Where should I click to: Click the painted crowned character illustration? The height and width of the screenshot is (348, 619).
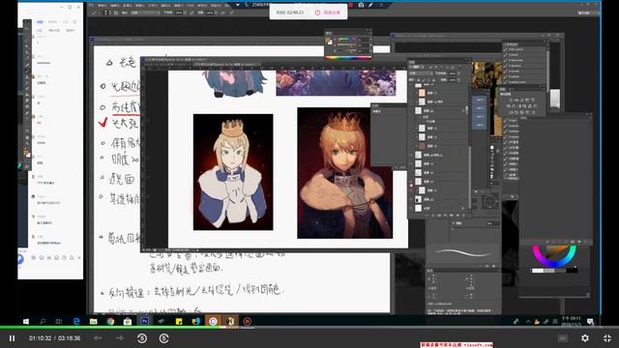[344, 173]
